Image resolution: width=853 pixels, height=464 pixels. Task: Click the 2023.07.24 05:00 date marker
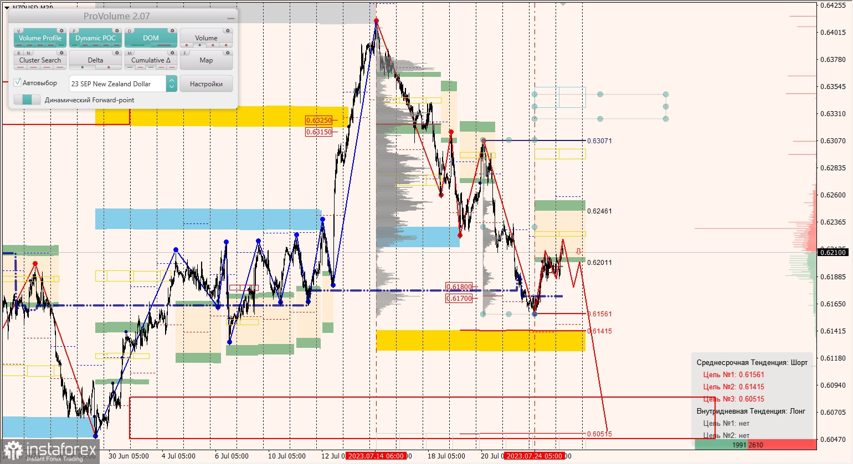535,456
